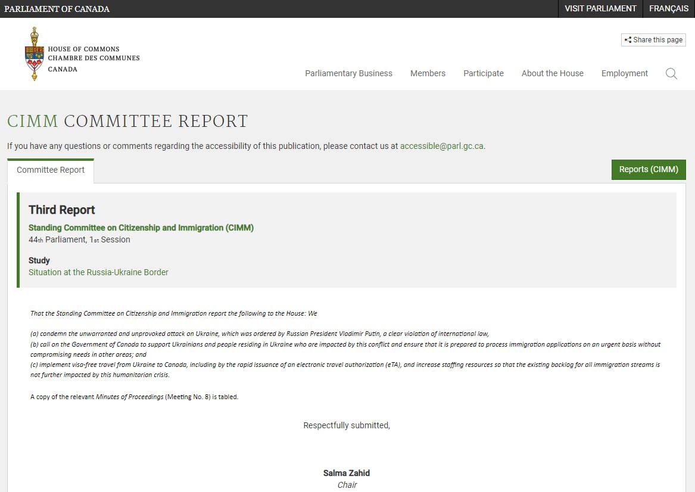Viewport: 695px width, 492px height.
Task: Open the CIMM link in page heading
Action: pos(33,121)
